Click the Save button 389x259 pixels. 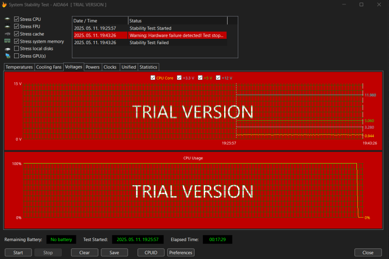pos(114,253)
